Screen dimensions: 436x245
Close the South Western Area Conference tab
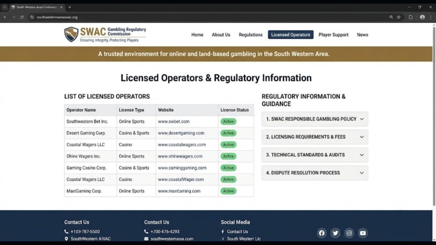61,7
